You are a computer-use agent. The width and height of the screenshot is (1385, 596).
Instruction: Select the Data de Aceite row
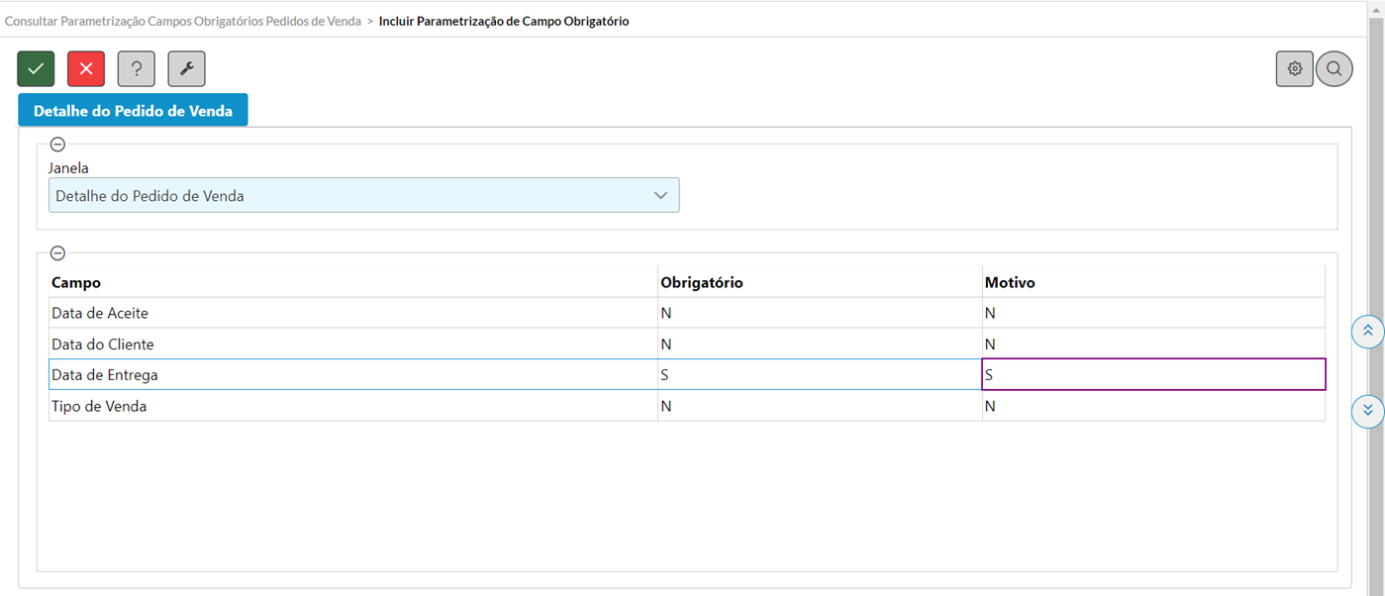coord(687,313)
